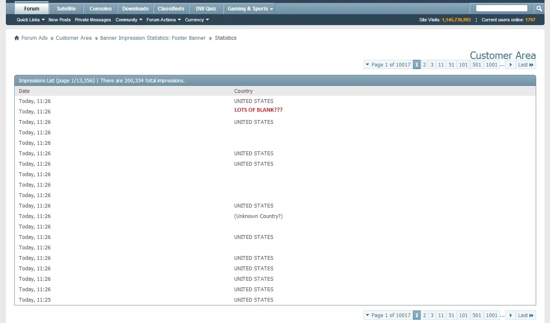Expand the Quick Links menu
The height and width of the screenshot is (323, 550).
click(x=31, y=20)
